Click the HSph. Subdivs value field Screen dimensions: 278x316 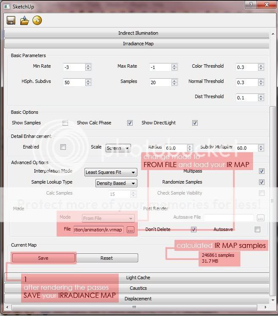click(x=74, y=82)
